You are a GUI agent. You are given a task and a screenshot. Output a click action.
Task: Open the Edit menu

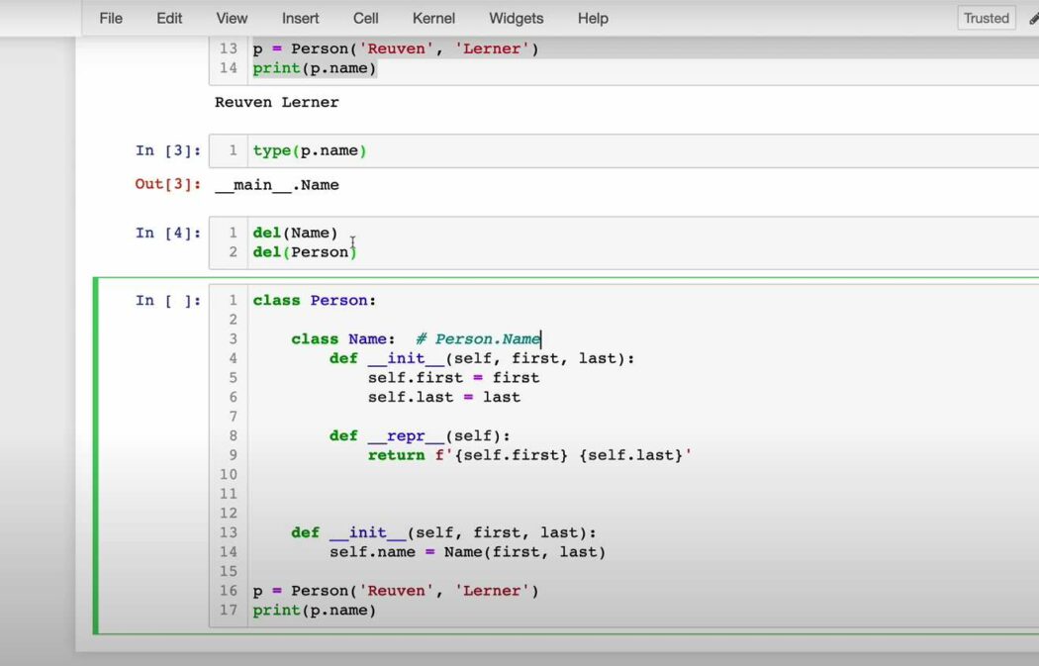[168, 18]
